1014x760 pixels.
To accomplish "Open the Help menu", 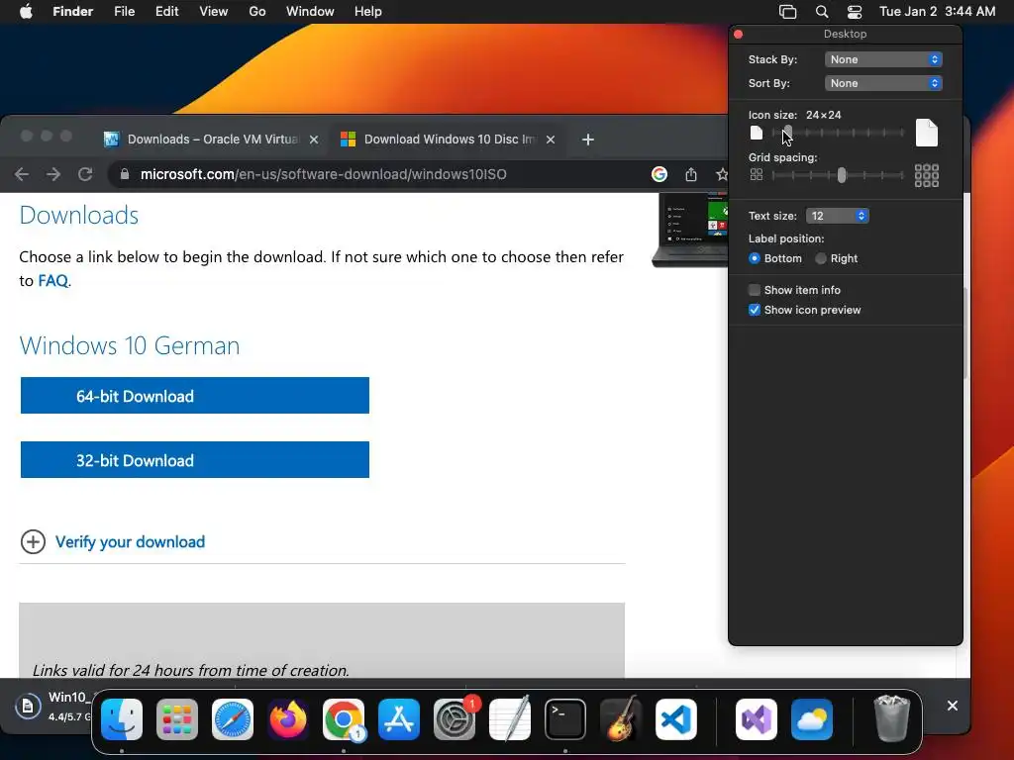I will [x=368, y=12].
